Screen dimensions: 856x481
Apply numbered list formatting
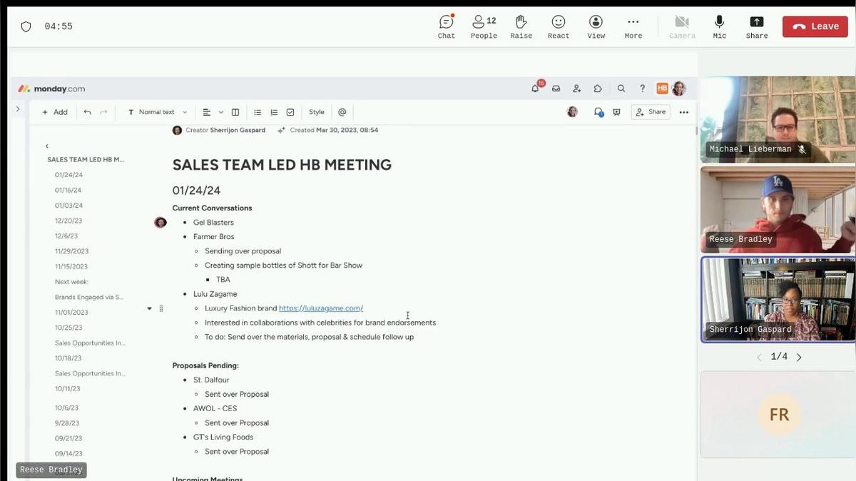pyautogui.click(x=274, y=112)
